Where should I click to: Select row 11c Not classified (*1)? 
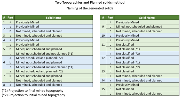coord(147,49)
